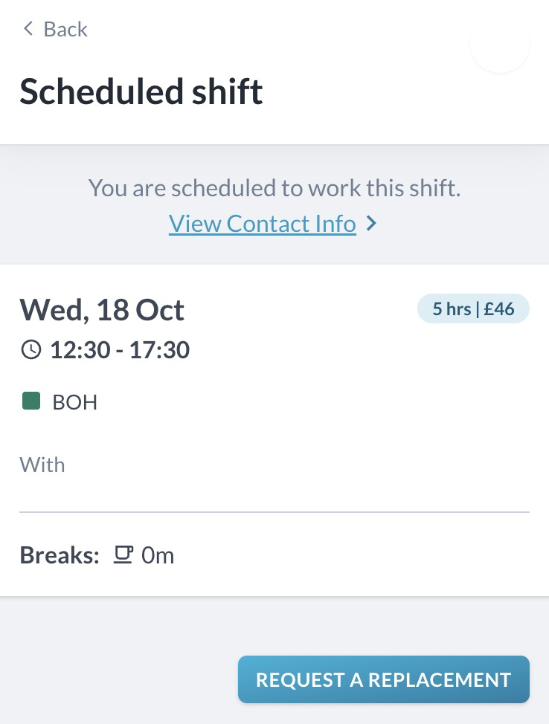
Task: Click the coffee cup break icon
Action: pos(123,555)
